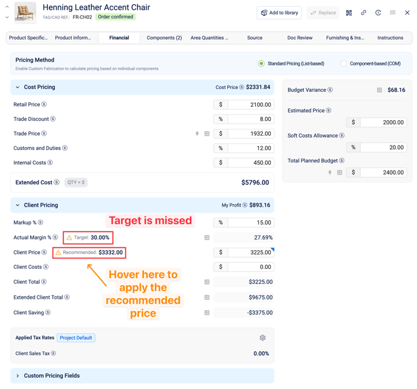Collapse the Cost Pricing section

[17, 88]
